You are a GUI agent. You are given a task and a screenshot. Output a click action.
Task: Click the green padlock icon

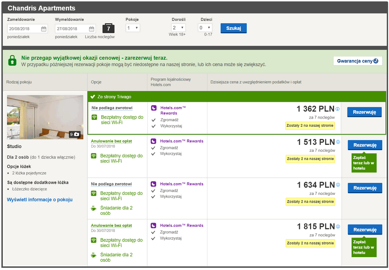pyautogui.click(x=12, y=60)
